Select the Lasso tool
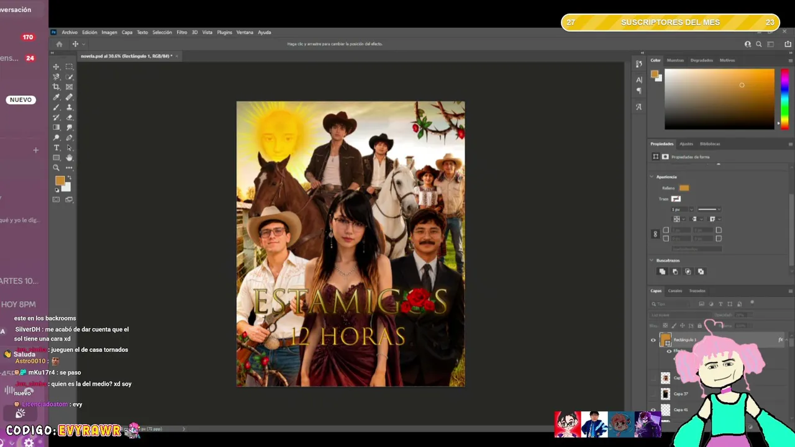 pyautogui.click(x=56, y=77)
